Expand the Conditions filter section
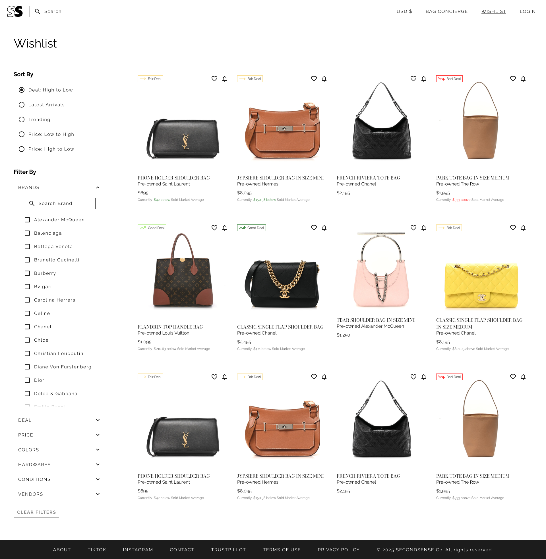This screenshot has height=559, width=546. 98,479
